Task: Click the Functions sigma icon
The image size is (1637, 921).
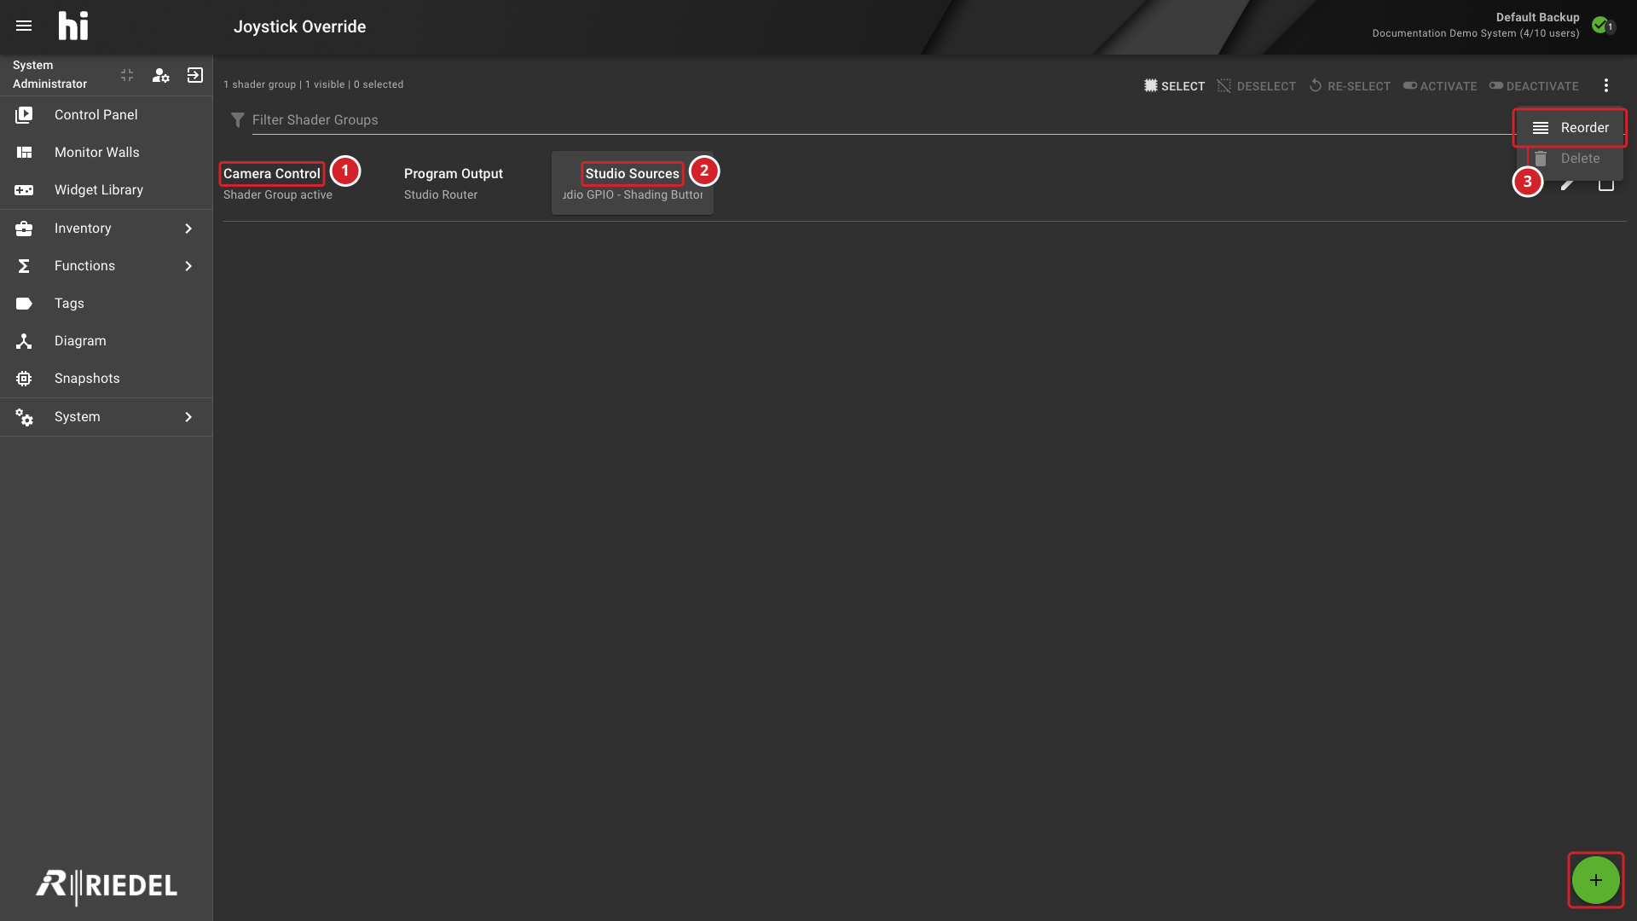Action: click(24, 265)
